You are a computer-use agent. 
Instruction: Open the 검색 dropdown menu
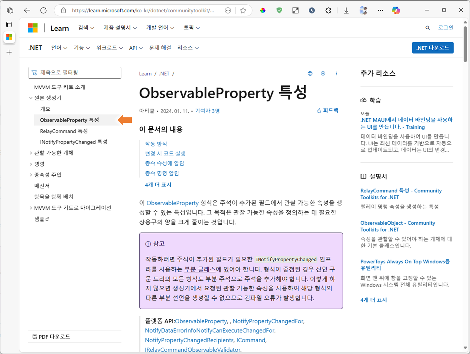(x=86, y=28)
